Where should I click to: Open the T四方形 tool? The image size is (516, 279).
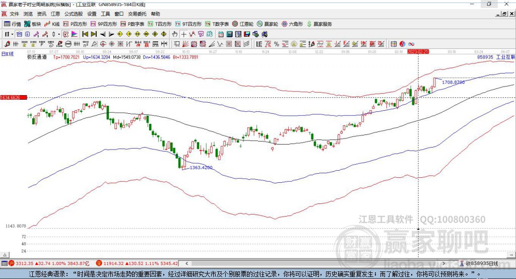click(160, 24)
